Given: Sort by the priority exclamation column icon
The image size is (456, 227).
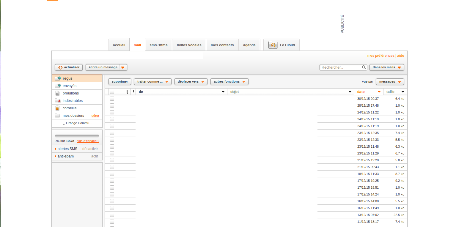Looking at the screenshot, I should tap(133, 92).
